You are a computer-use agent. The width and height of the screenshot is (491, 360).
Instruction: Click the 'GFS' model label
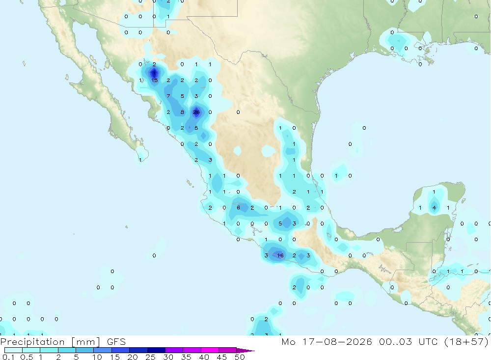click(x=116, y=341)
